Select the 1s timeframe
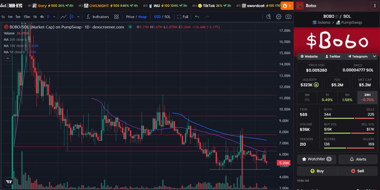The height and width of the screenshot is (190, 380). pyautogui.click(x=3, y=17)
